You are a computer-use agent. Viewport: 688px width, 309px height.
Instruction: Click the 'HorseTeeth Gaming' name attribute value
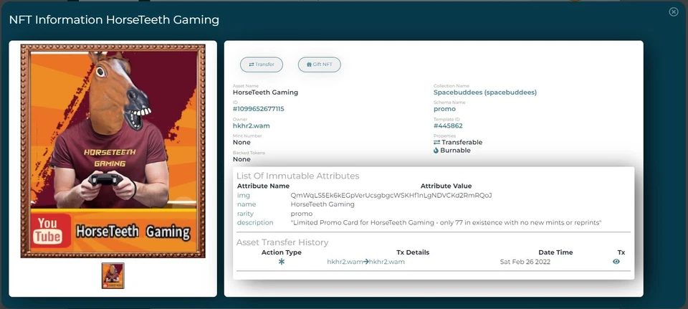pyautogui.click(x=322, y=204)
